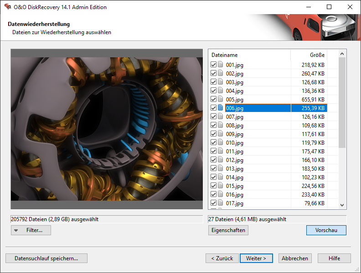Click the Weiter > button
Image resolution: width=361 pixels, height=273 pixels.
[x=256, y=258]
